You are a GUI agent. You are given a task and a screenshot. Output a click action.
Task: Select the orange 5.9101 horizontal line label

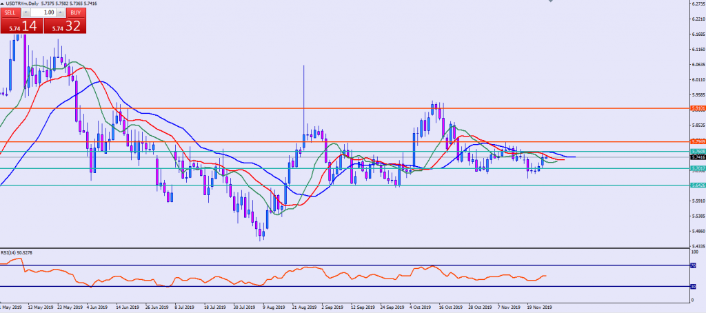pos(698,108)
